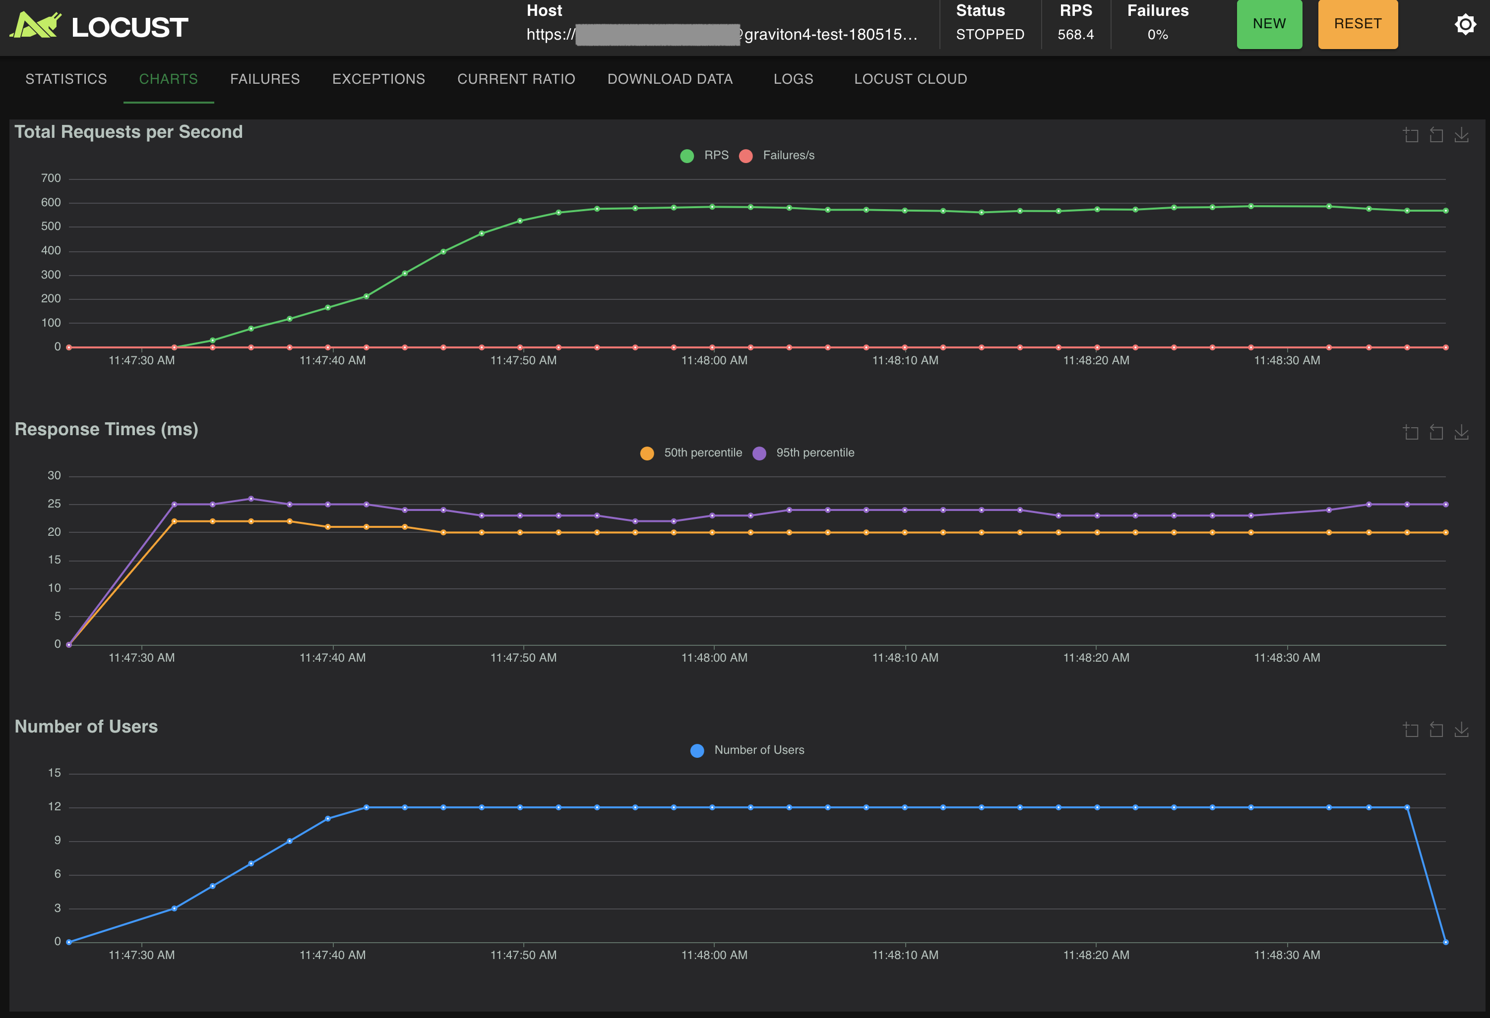
Task: Toggle the Number of Users legend entry
Action: point(747,749)
